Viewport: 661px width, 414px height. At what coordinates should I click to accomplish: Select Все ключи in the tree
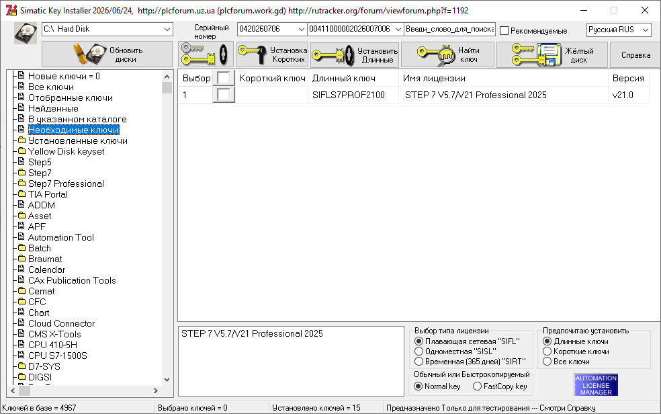[x=51, y=87]
